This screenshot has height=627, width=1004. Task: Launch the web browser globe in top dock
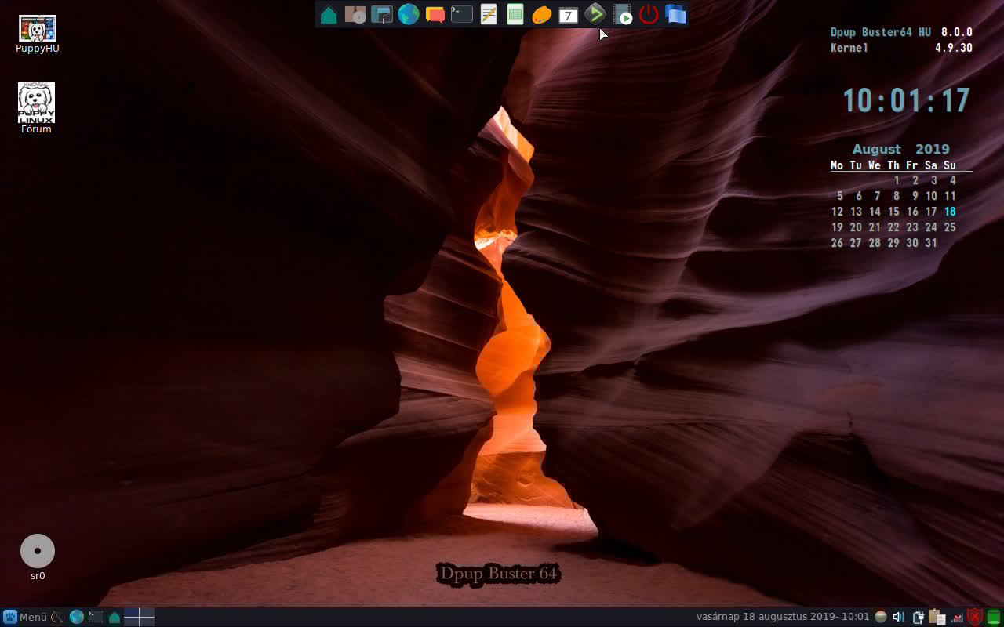[409, 14]
